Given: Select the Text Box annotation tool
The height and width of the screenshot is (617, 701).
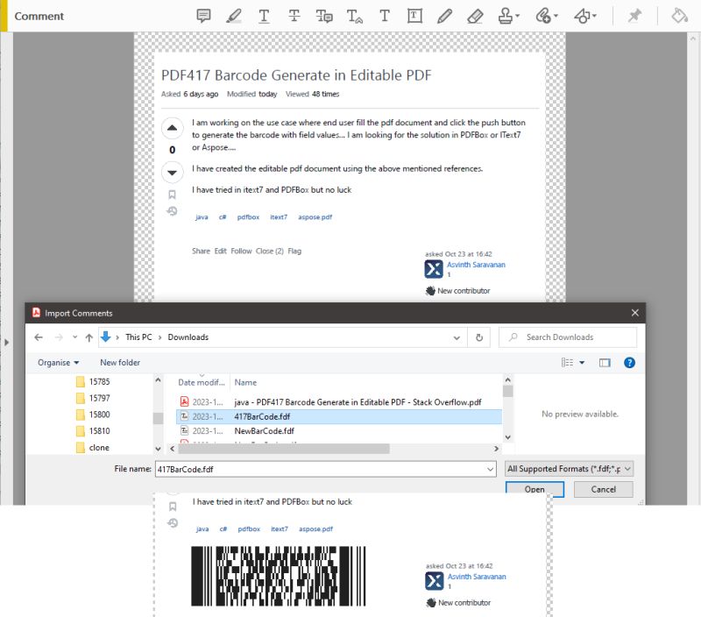Looking at the screenshot, I should coord(414,15).
